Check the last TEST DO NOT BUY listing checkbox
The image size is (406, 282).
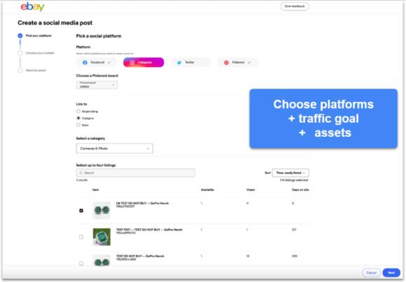[81, 263]
